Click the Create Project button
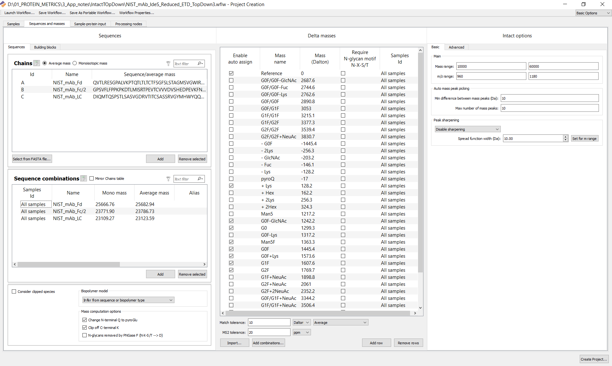The image size is (612, 366). click(x=594, y=359)
